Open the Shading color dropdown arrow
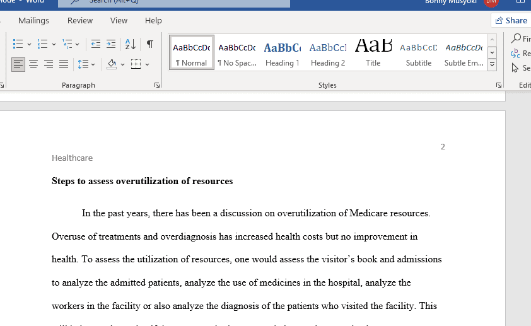The height and width of the screenshot is (326, 531). pyautogui.click(x=122, y=64)
